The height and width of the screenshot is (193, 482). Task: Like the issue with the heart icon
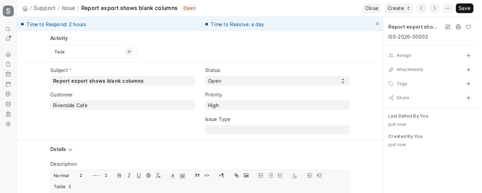click(x=469, y=27)
